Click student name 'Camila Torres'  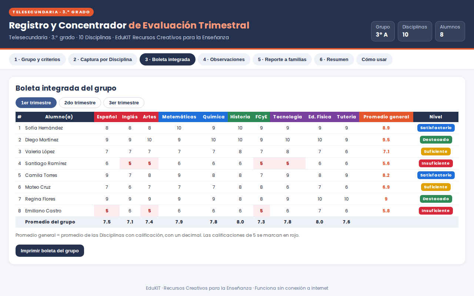[41, 175]
